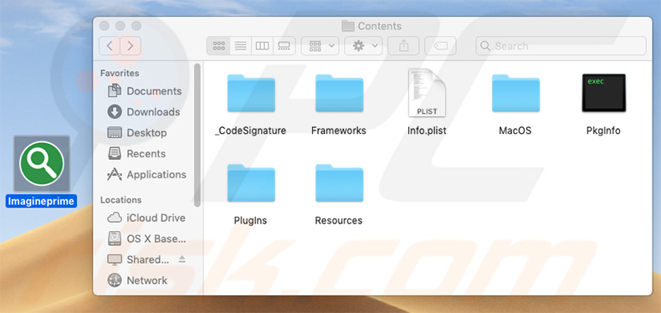
Task: Click the Info.plist file name
Action: click(x=427, y=131)
